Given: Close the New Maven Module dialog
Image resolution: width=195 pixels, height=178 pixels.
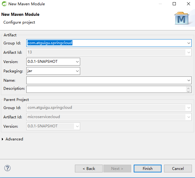Looking at the screenshot, I should pos(188,4).
